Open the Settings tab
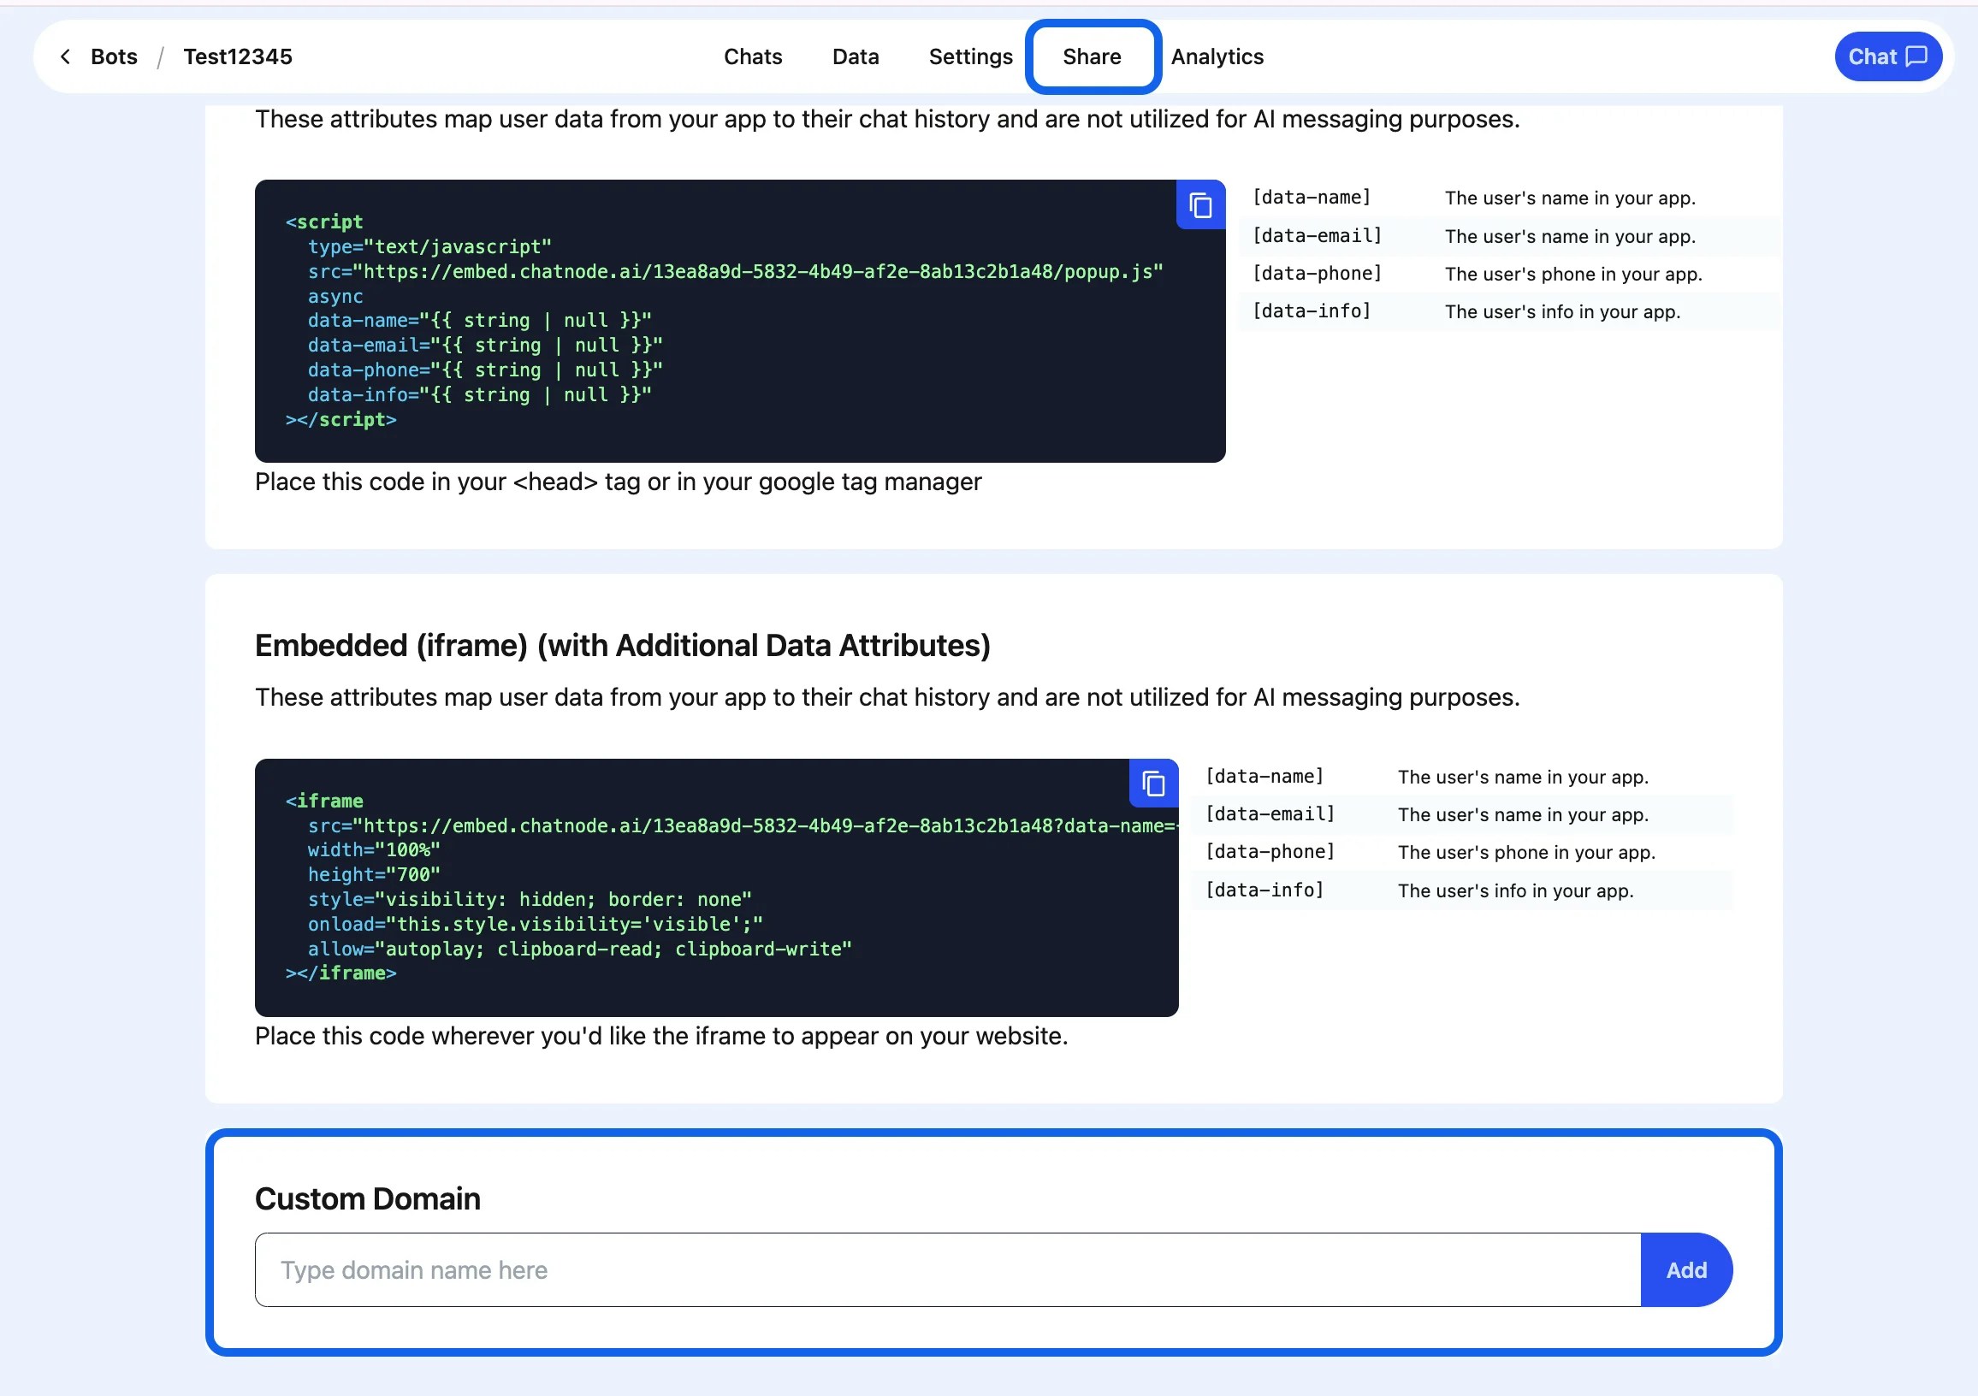The height and width of the screenshot is (1396, 1978). (970, 56)
